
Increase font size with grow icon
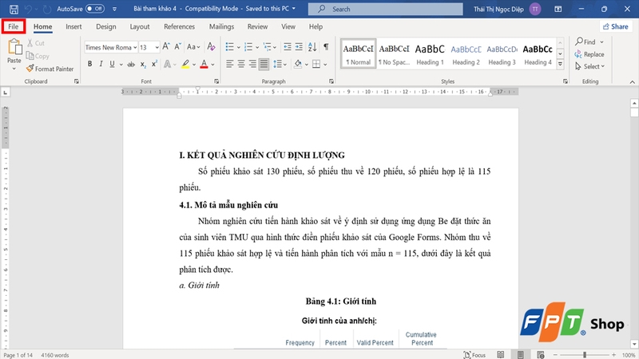point(166,47)
